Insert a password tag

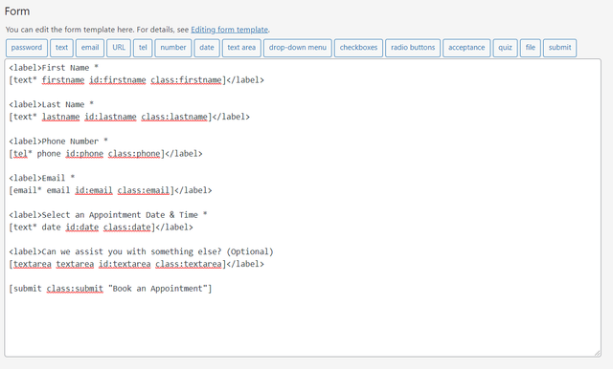point(27,48)
